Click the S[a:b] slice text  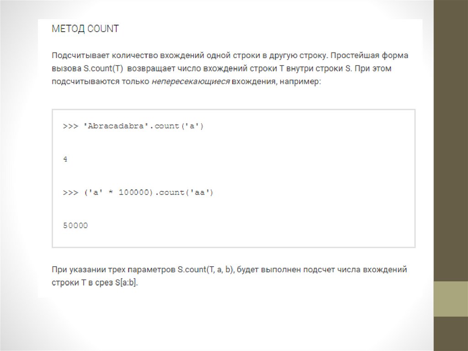(x=126, y=282)
